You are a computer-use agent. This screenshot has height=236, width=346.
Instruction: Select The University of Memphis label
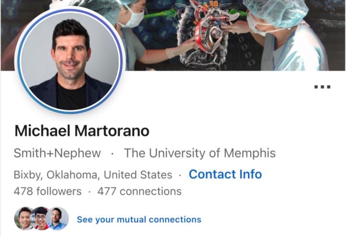pyautogui.click(x=200, y=153)
